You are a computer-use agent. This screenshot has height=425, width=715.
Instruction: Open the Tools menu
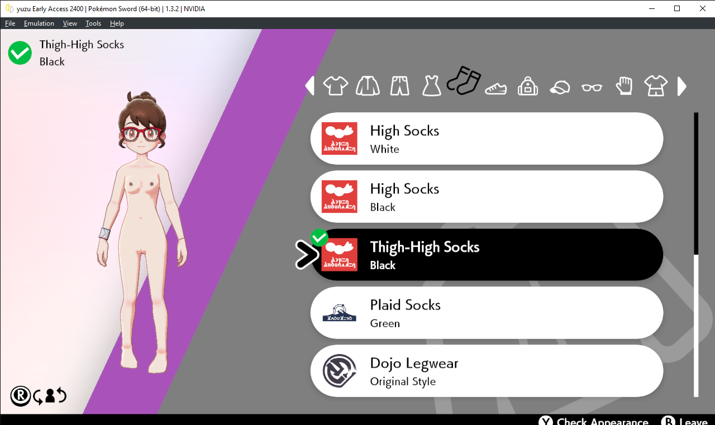[93, 23]
